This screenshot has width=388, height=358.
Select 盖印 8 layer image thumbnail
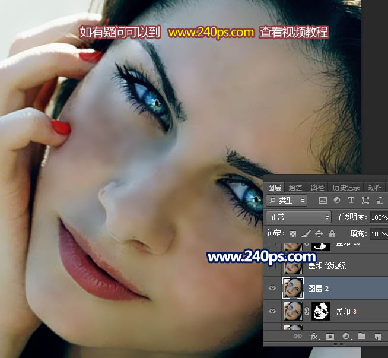293,311
